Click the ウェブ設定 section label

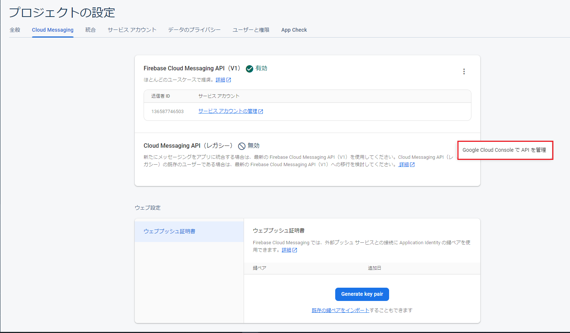coord(148,208)
